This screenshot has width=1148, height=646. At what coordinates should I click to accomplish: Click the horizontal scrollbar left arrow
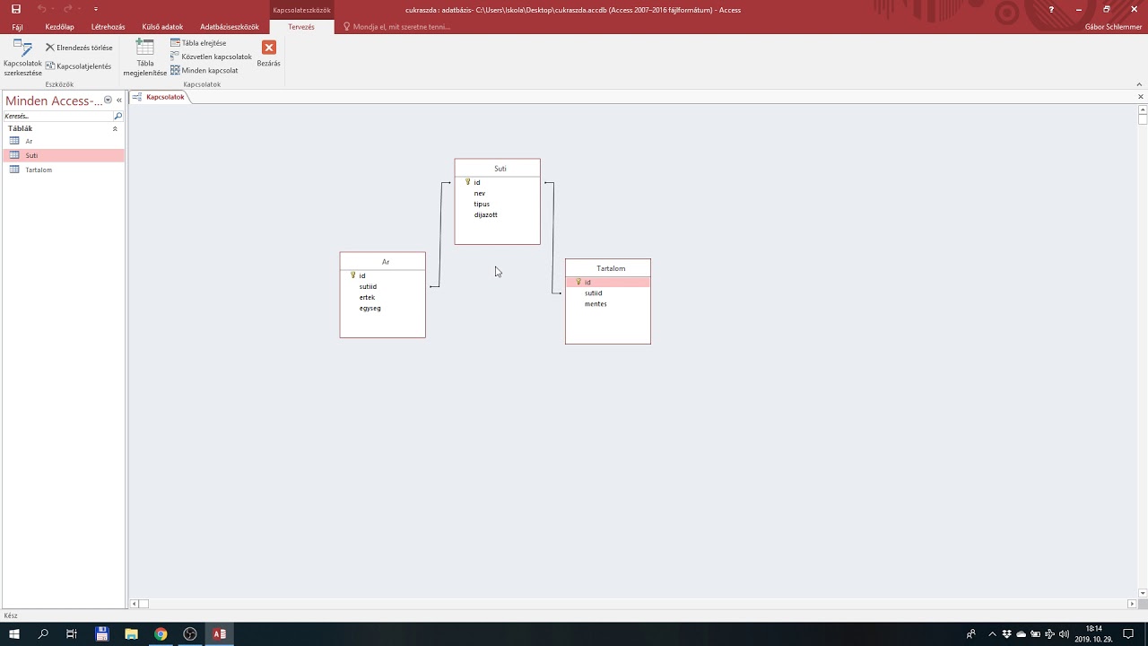(x=135, y=604)
